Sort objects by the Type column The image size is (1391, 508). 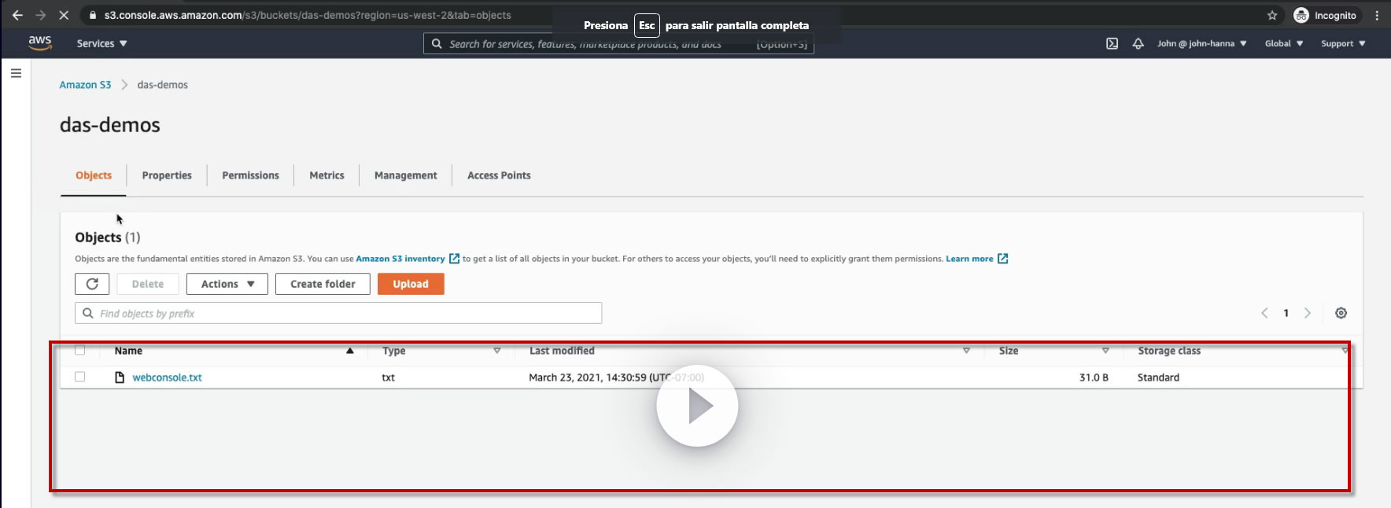coord(497,351)
